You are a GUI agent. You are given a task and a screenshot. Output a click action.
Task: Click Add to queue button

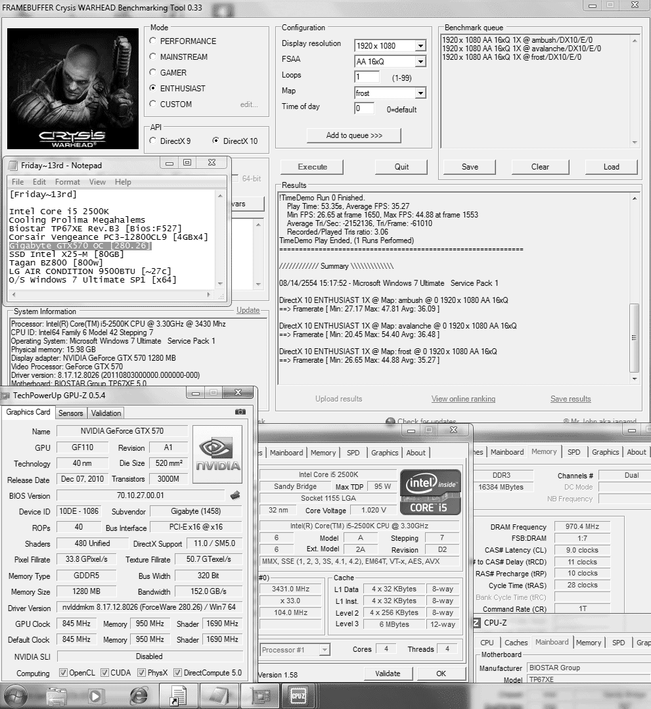354,135
